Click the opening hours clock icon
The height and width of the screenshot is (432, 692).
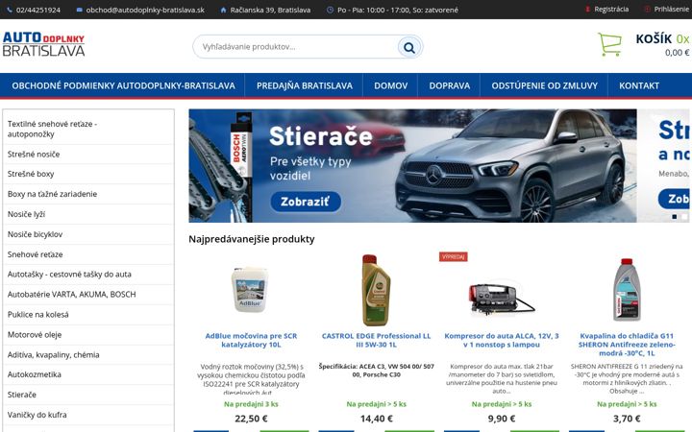330,10
